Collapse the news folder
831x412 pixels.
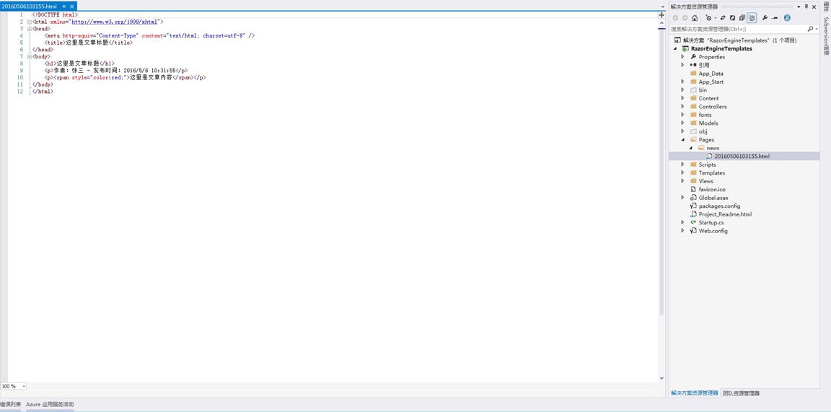click(x=690, y=148)
